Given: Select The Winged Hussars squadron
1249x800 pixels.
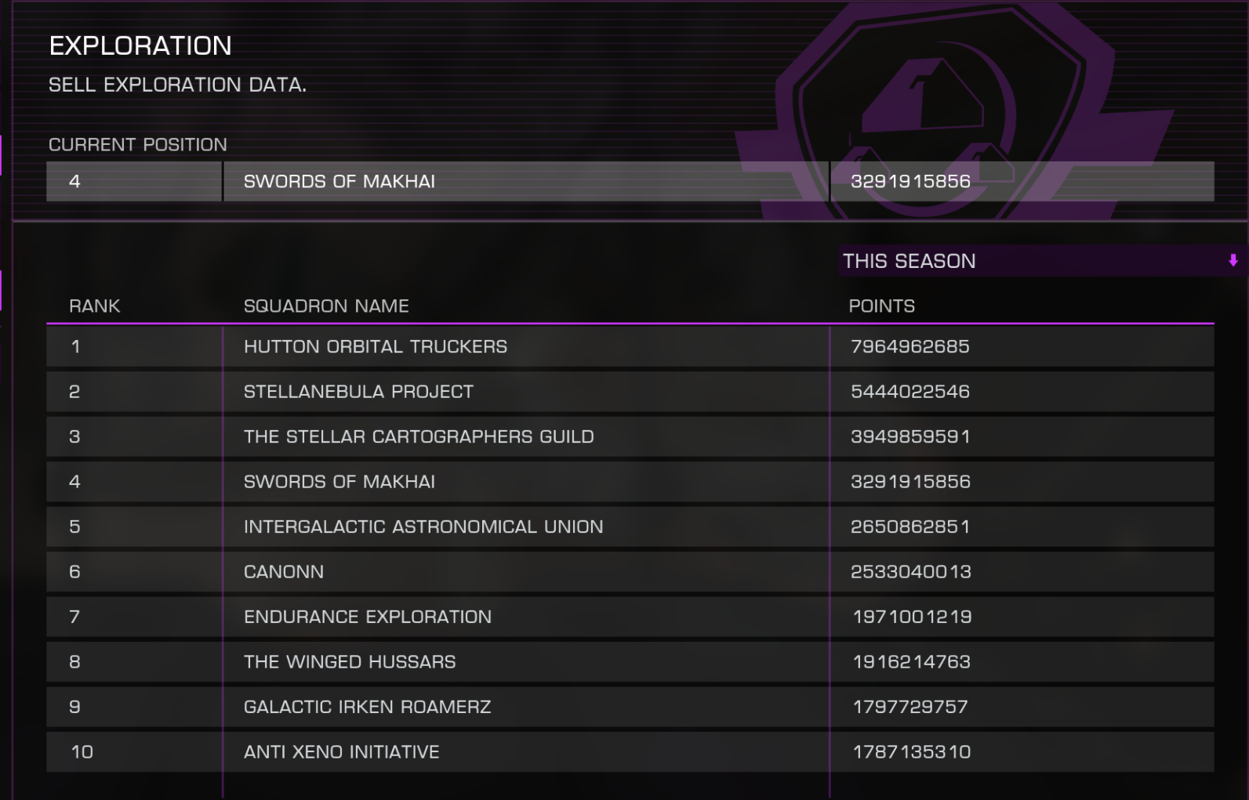Looking at the screenshot, I should point(630,662).
